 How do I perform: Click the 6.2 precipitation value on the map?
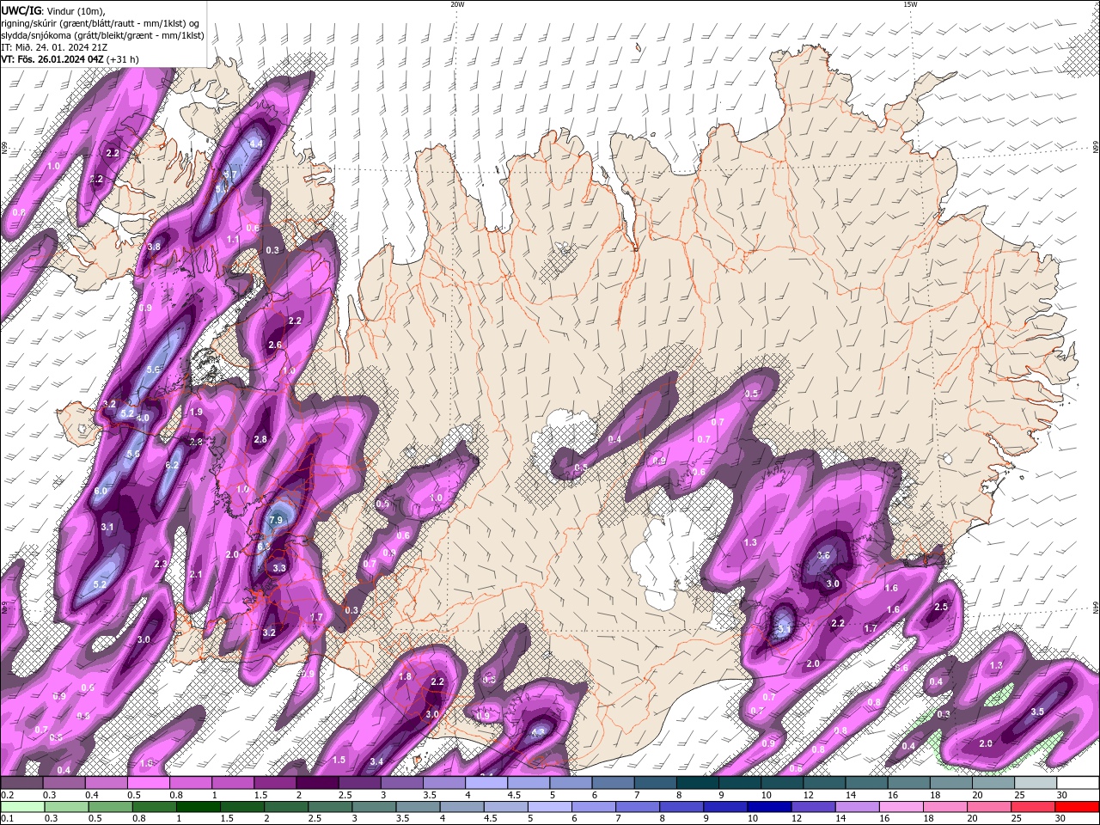[x=172, y=465]
